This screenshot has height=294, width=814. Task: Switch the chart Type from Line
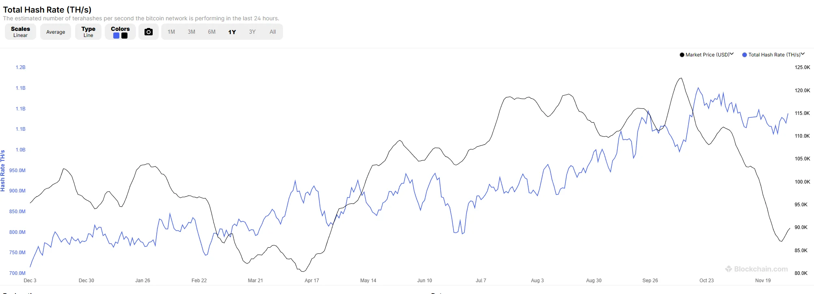click(x=88, y=32)
